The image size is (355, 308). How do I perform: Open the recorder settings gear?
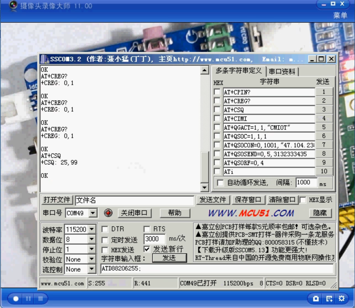342,299
